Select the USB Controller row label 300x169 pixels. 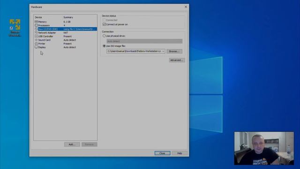tap(45, 36)
